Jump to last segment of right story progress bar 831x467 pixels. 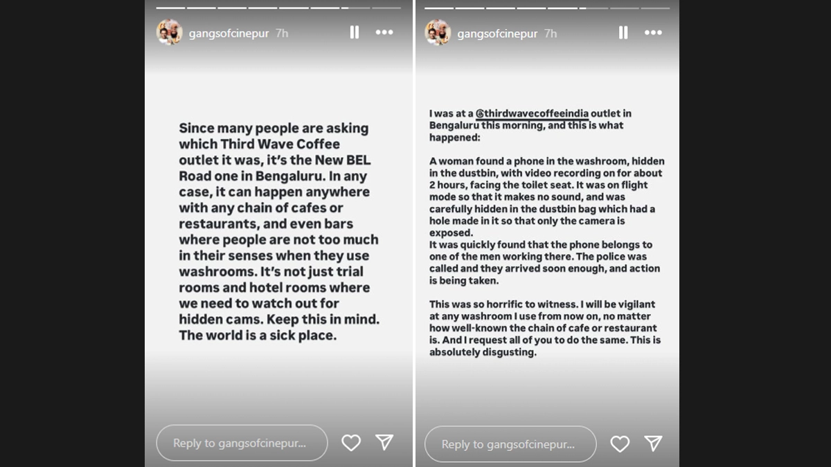[x=655, y=8]
